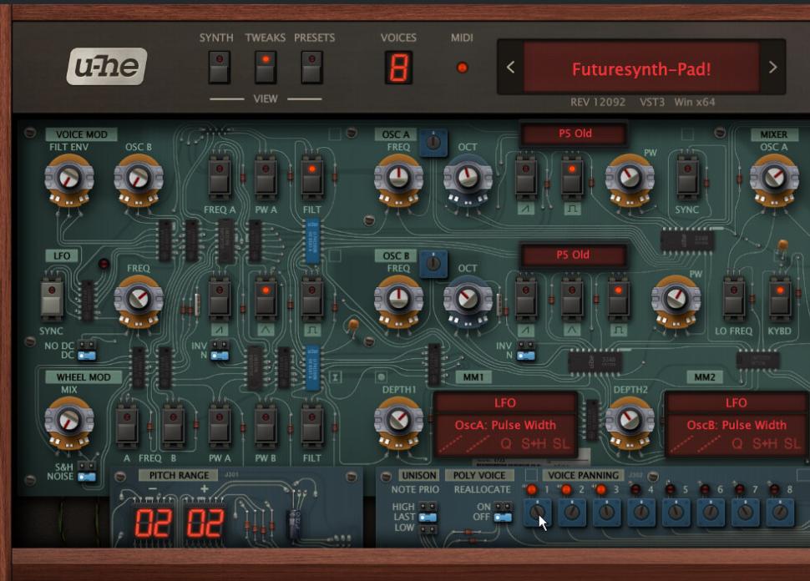Click the MIDI activity LED
810x581 pixels.
pyautogui.click(x=463, y=68)
